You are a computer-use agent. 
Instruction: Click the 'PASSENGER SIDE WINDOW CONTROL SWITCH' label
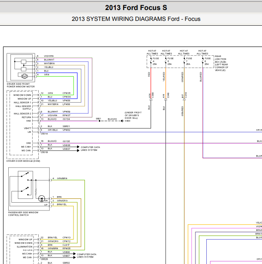(23, 214)
